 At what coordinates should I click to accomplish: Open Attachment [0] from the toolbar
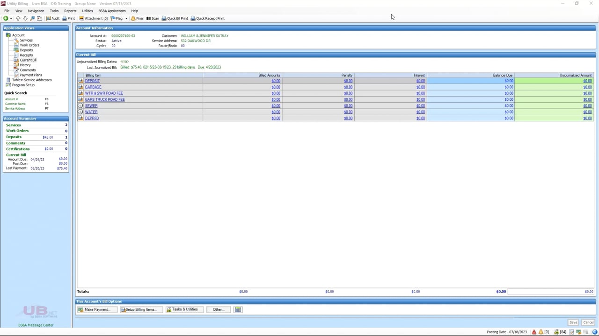(x=93, y=18)
